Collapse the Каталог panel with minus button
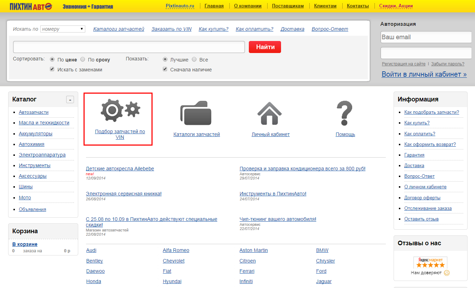Image resolution: width=475 pixels, height=288 pixels. point(70,100)
